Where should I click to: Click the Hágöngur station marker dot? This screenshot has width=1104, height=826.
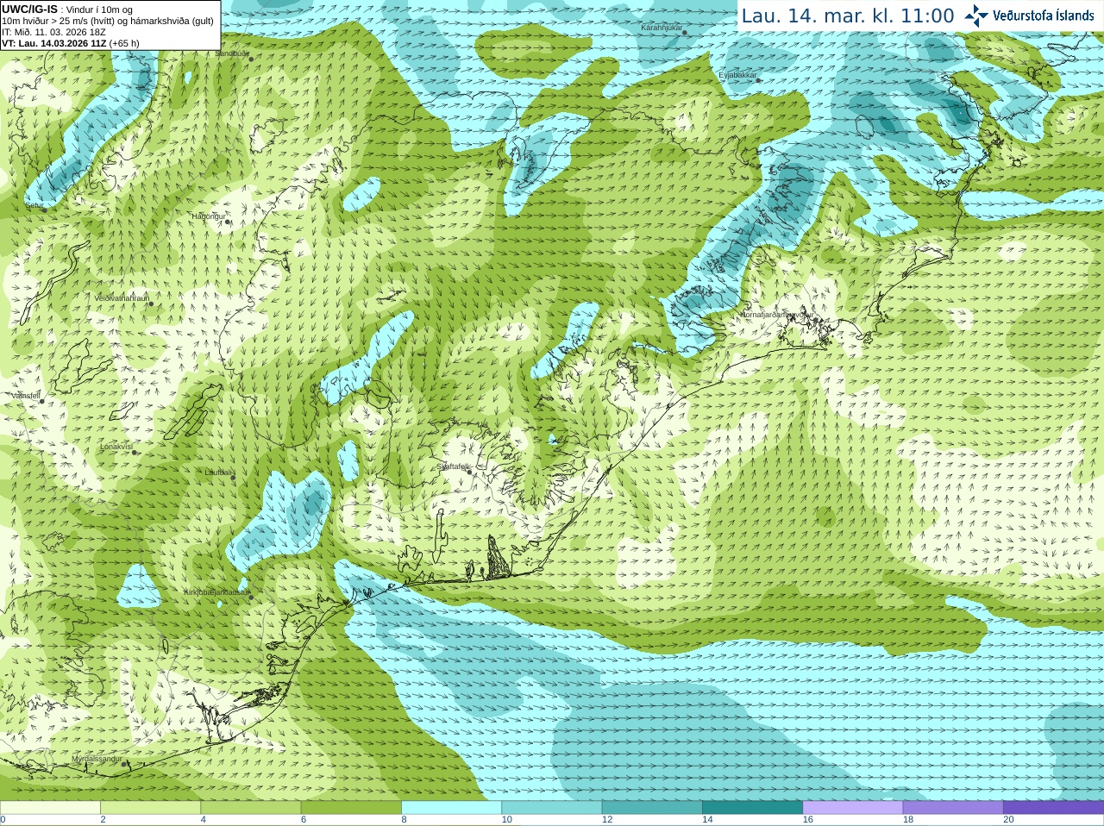pyautogui.click(x=228, y=222)
